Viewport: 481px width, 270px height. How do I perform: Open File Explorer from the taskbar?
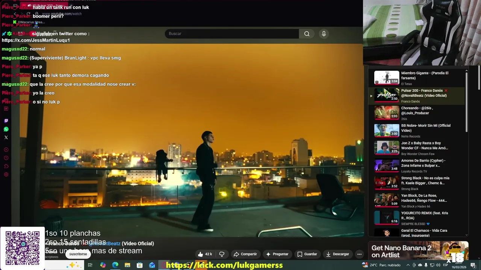(127, 265)
